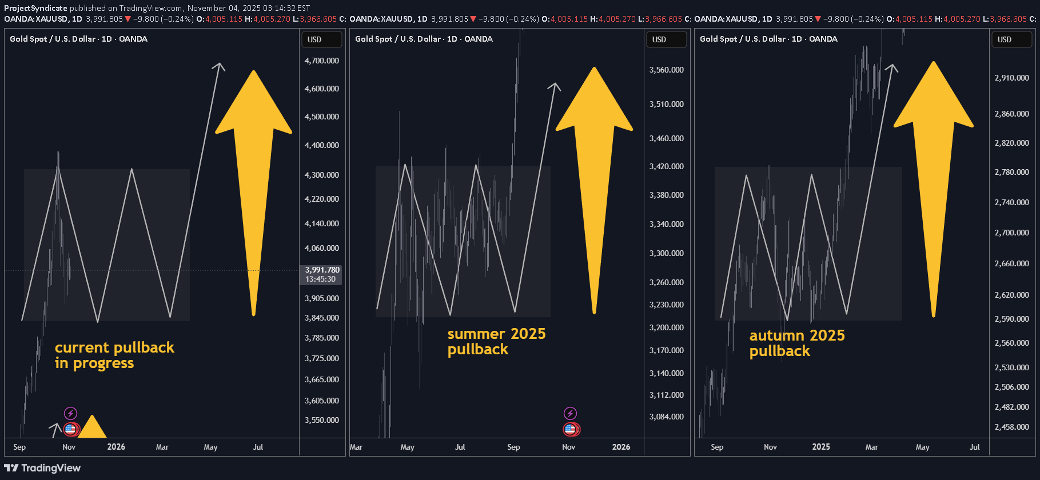Click the 2026 label on left chart's time axis
The image size is (1040, 480).
(x=116, y=447)
